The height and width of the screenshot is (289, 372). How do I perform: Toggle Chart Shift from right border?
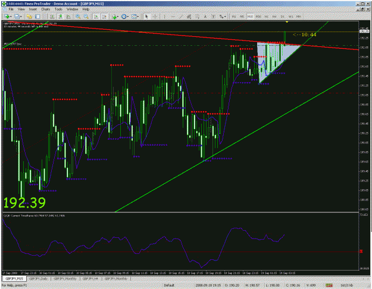tap(104, 17)
